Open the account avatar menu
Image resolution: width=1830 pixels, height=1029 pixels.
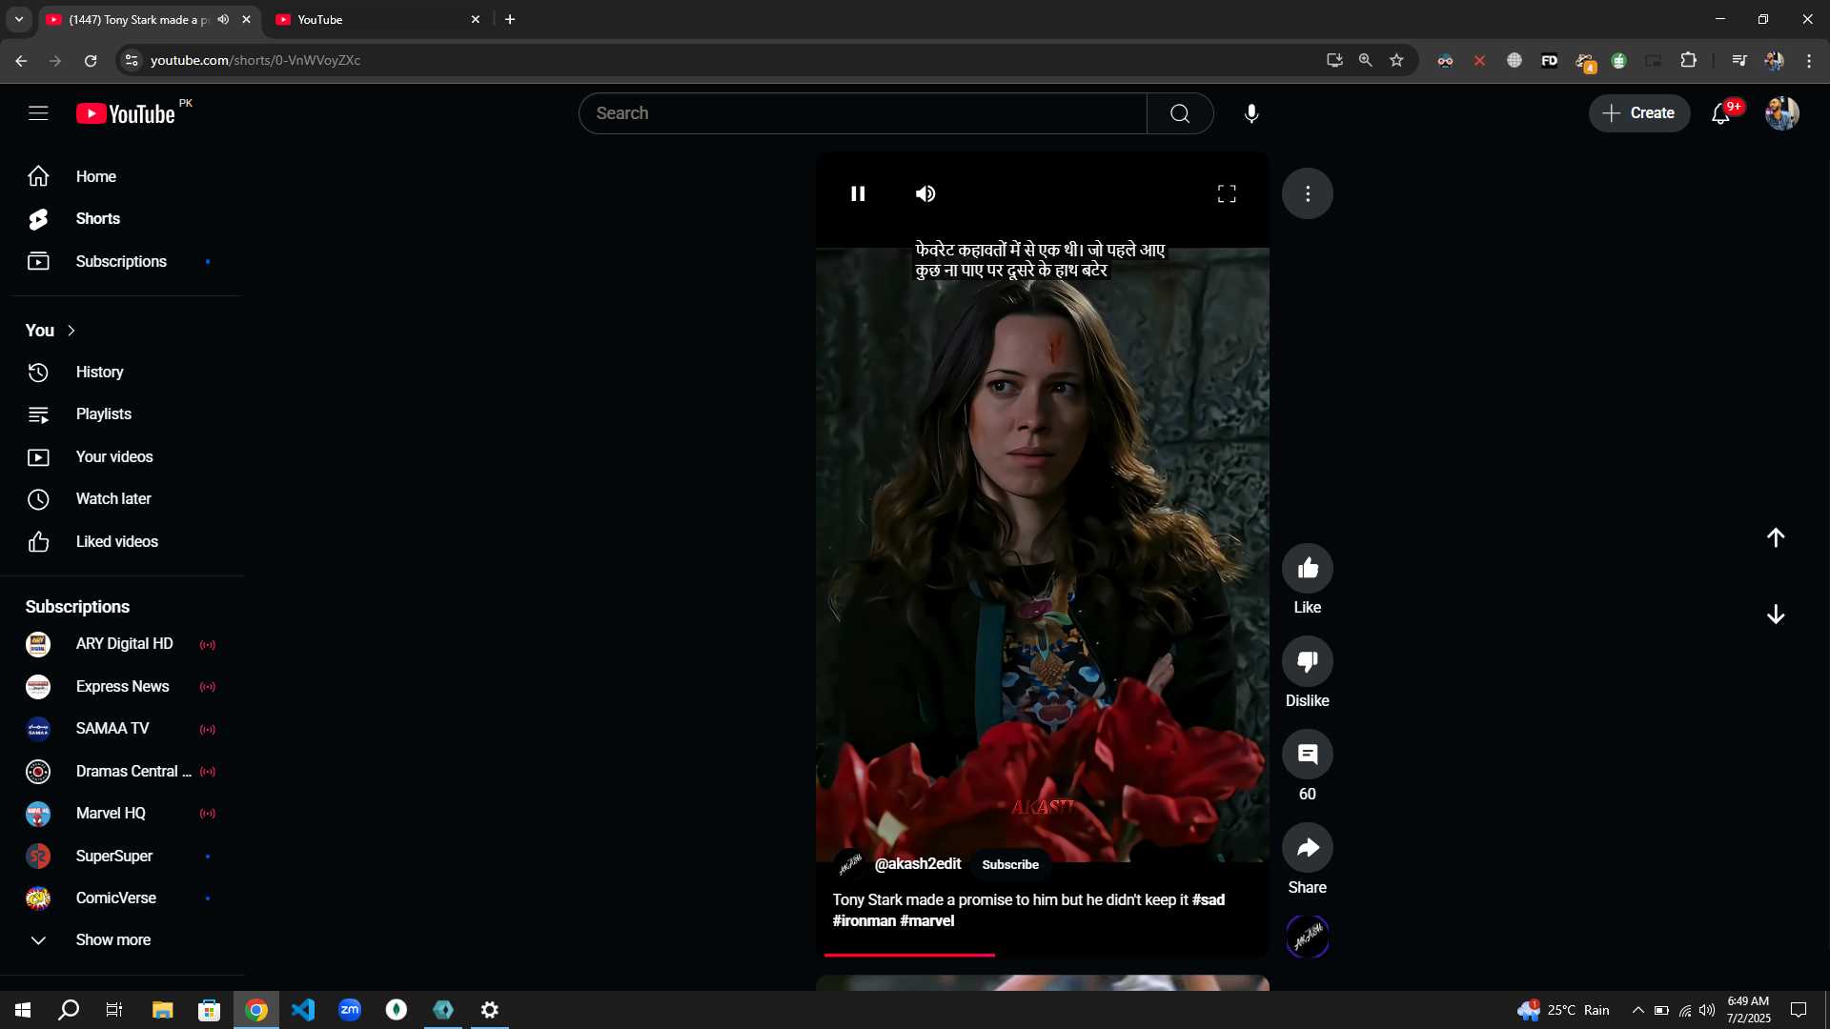click(x=1781, y=113)
